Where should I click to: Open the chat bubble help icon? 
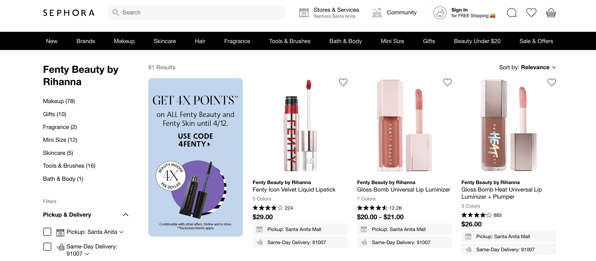511,12
